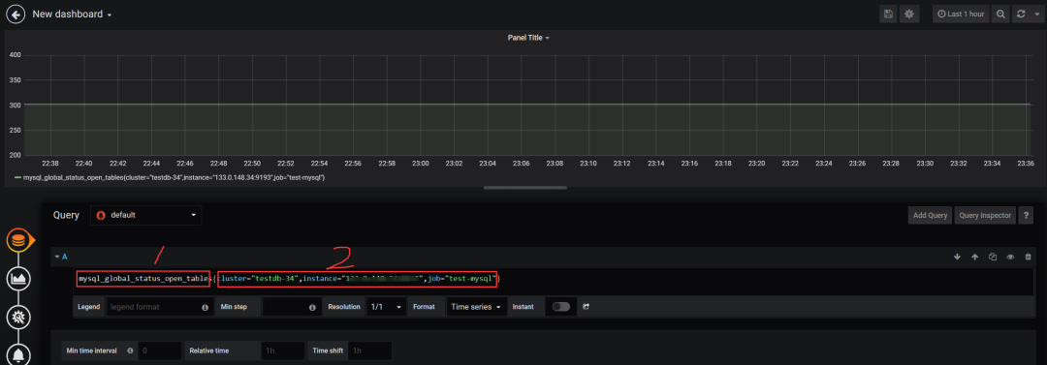Click the 23:00 time axis label
This screenshot has width=1047, height=365.
[x=421, y=163]
